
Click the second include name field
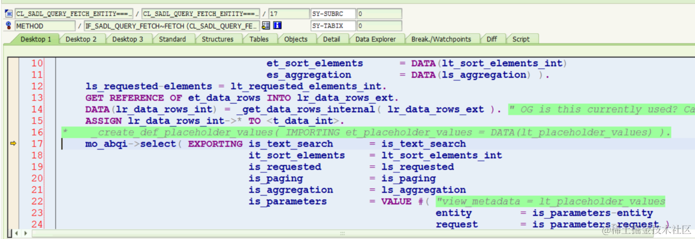[201, 13]
